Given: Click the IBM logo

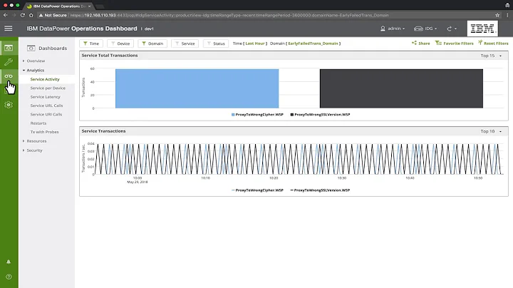Looking at the screenshot, I should tap(482, 29).
